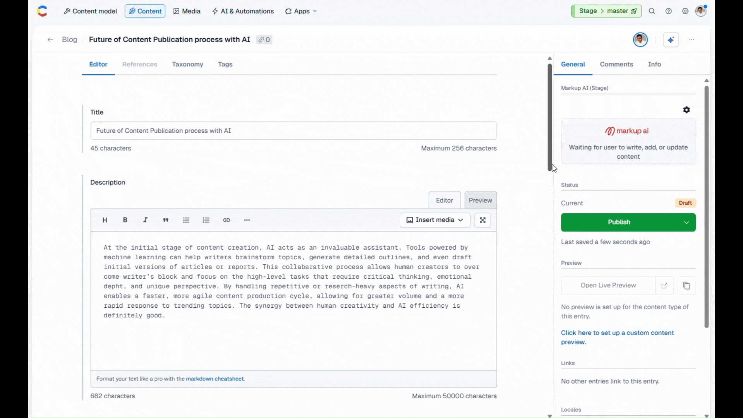This screenshot has width=743, height=418.
Task: Click the markup ai logo
Action: point(627,131)
